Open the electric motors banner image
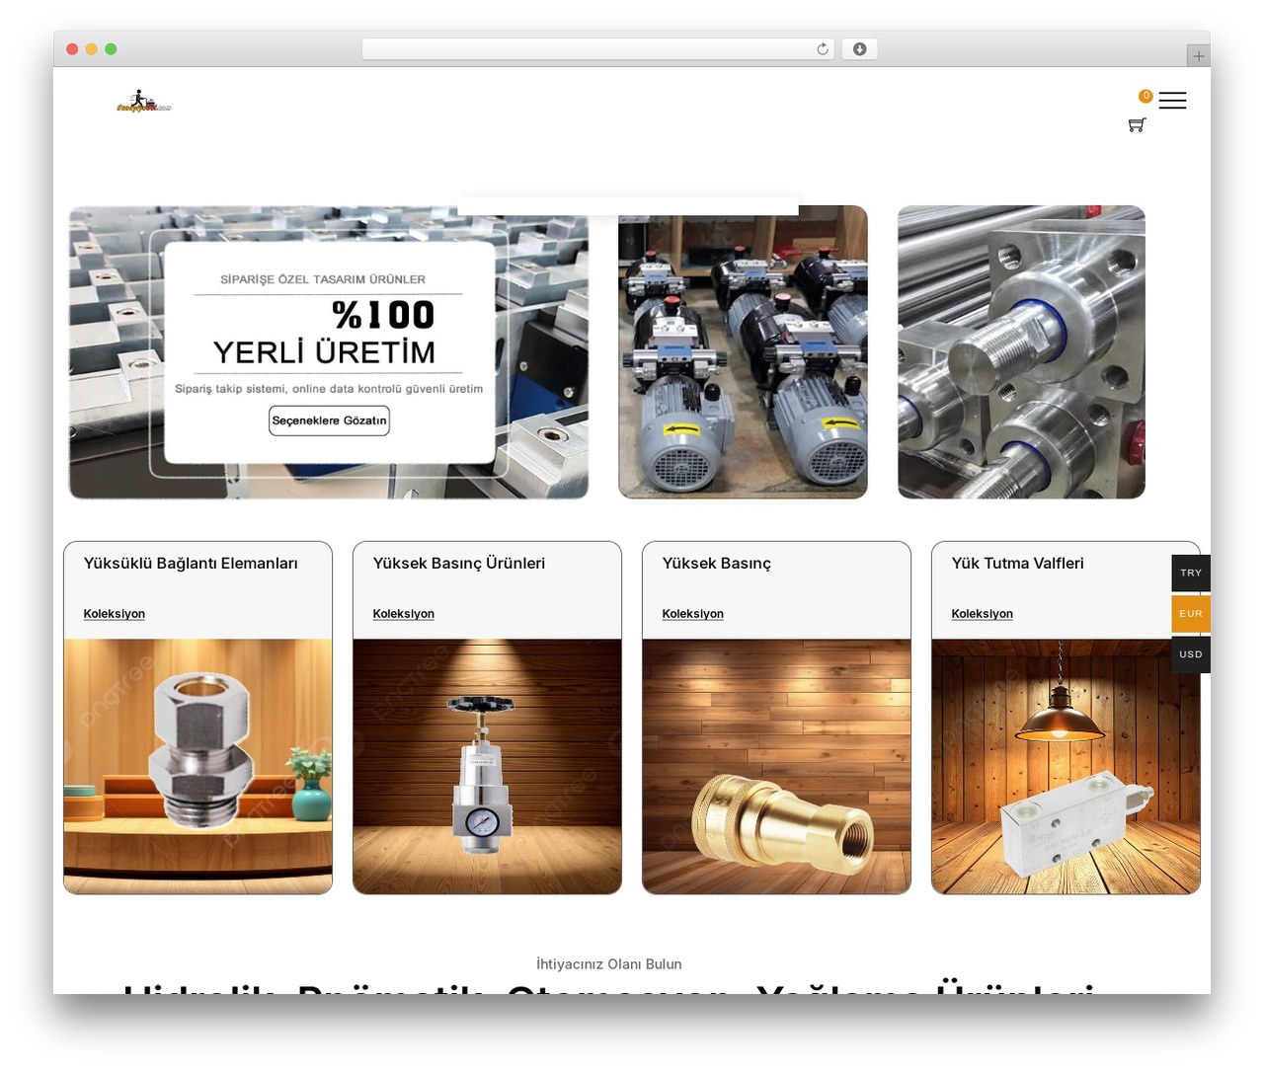The width and height of the screenshot is (1264, 1070). (x=744, y=352)
